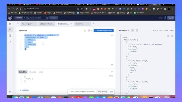Switch response to table view
Image resolution: width=182 pixels, height=102 pixels.
pos(137,31)
